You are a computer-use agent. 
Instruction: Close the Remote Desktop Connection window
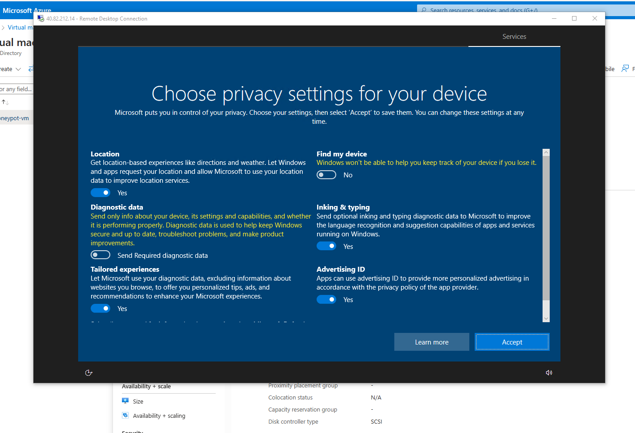[595, 18]
